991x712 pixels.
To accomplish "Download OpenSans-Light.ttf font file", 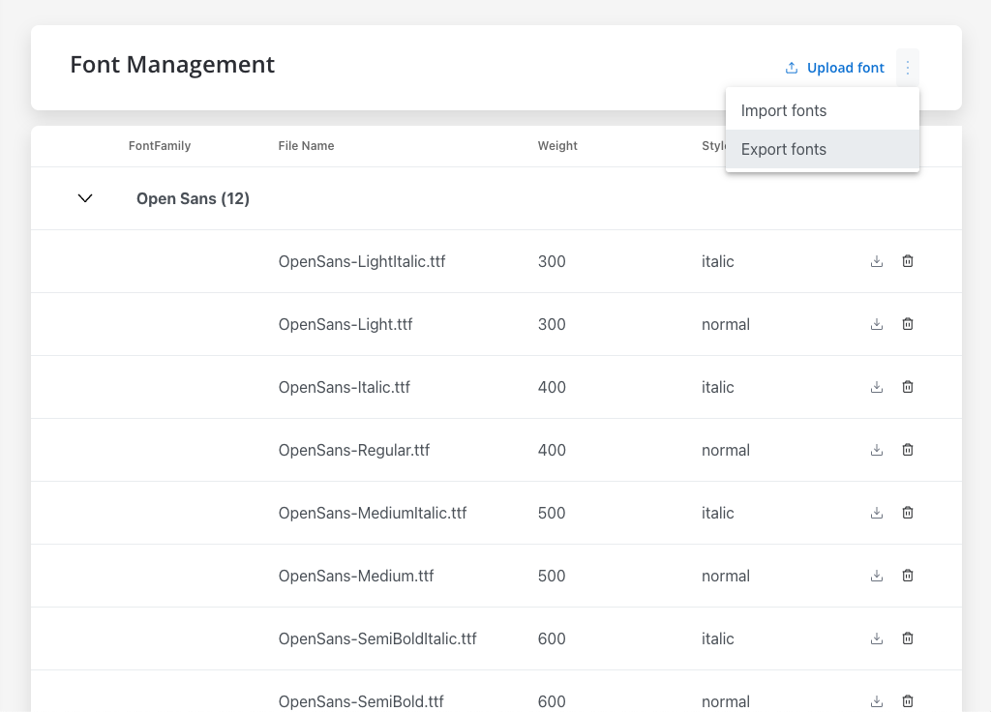I will [877, 324].
